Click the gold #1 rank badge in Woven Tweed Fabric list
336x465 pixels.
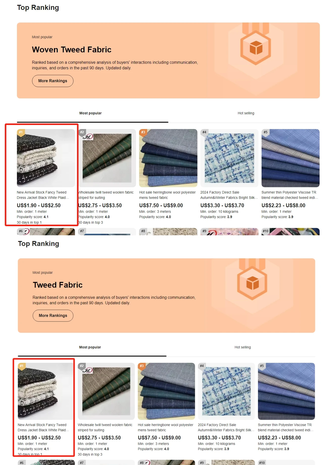21,132
